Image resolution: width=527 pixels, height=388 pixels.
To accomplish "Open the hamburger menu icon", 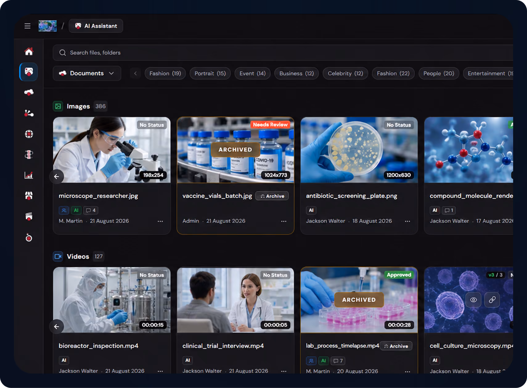I will click(27, 26).
